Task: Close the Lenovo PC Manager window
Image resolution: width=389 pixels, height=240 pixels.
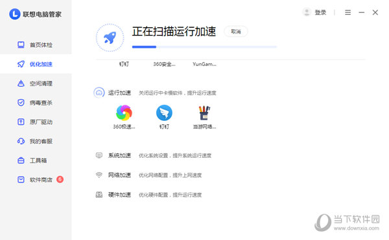Action: (x=375, y=12)
